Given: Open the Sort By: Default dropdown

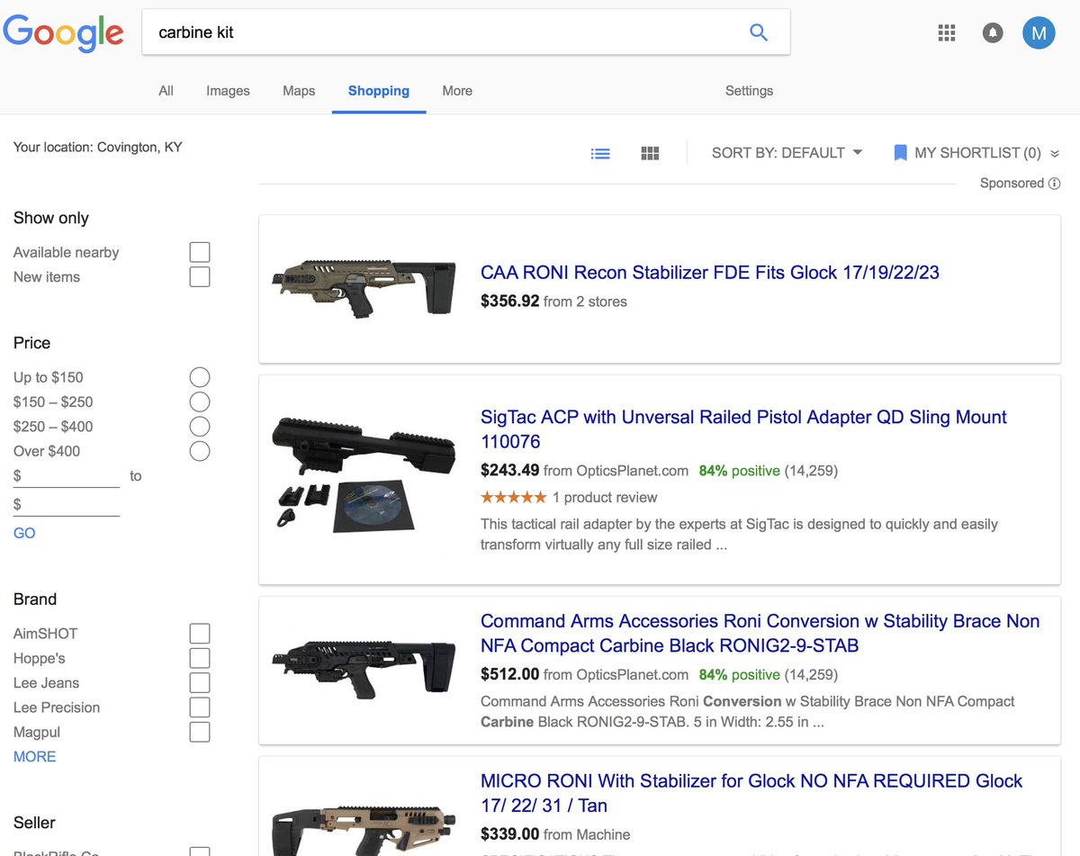Looking at the screenshot, I should [x=787, y=153].
